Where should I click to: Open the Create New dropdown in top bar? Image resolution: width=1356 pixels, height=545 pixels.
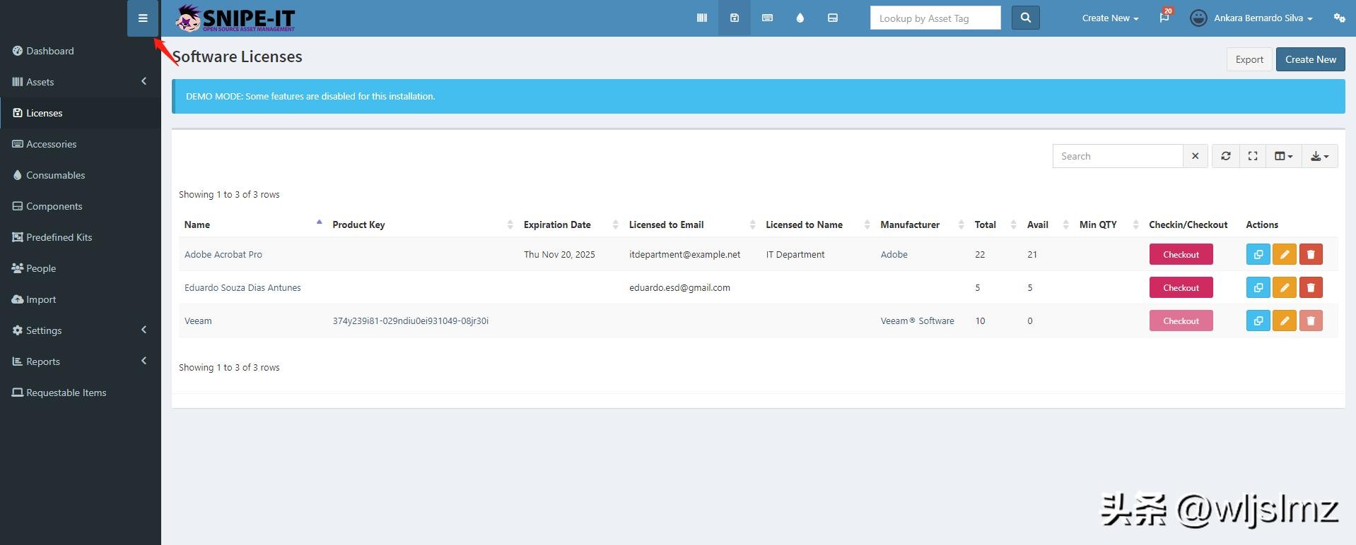[1109, 18]
